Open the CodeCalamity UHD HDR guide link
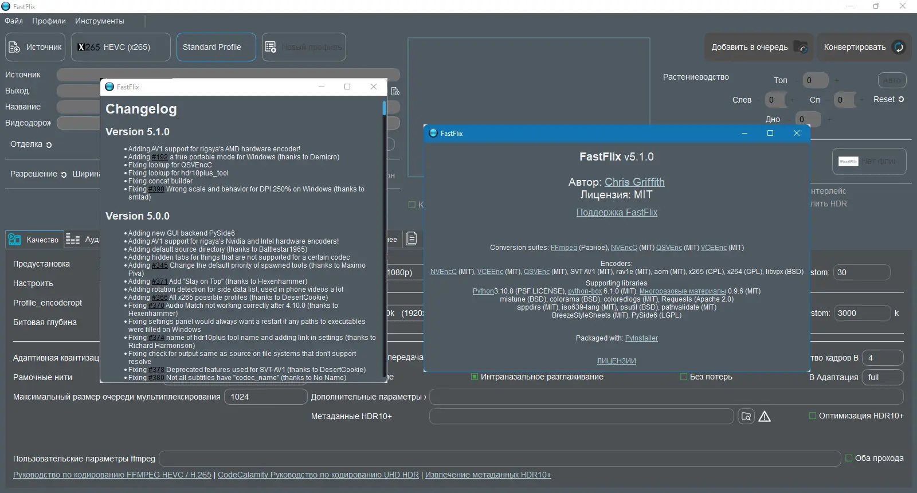Image resolution: width=917 pixels, height=493 pixels. [318, 475]
